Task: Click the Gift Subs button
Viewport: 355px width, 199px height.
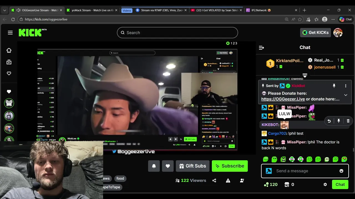Action: (192, 166)
